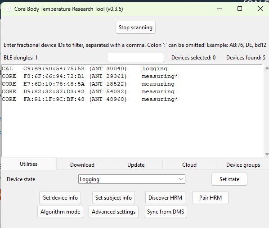Expand the Device state Logging dropdown

pyautogui.click(x=132, y=179)
